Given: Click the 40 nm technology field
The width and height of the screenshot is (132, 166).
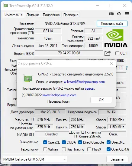Looking at the screenshot, I should point(48,38).
